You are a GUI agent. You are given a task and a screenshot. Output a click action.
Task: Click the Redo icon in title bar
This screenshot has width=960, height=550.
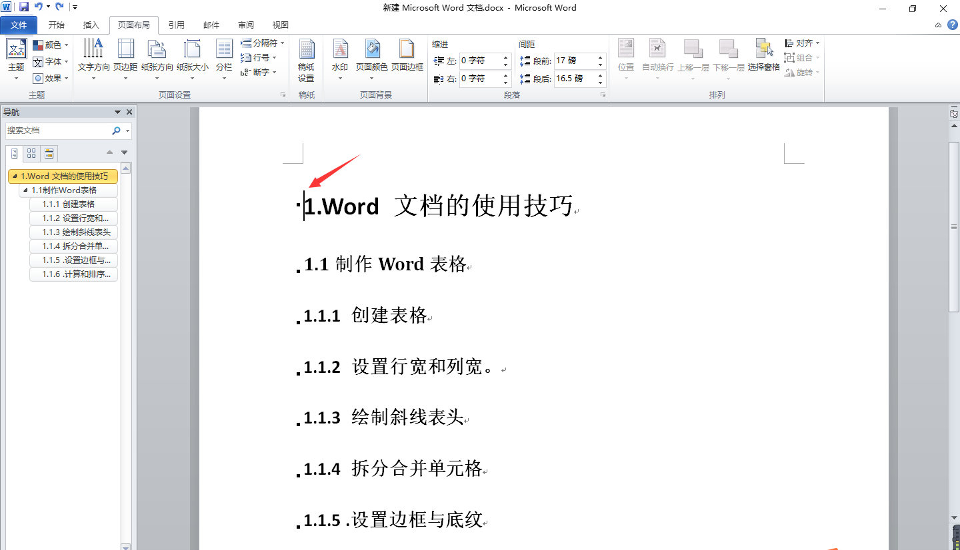[x=59, y=7]
